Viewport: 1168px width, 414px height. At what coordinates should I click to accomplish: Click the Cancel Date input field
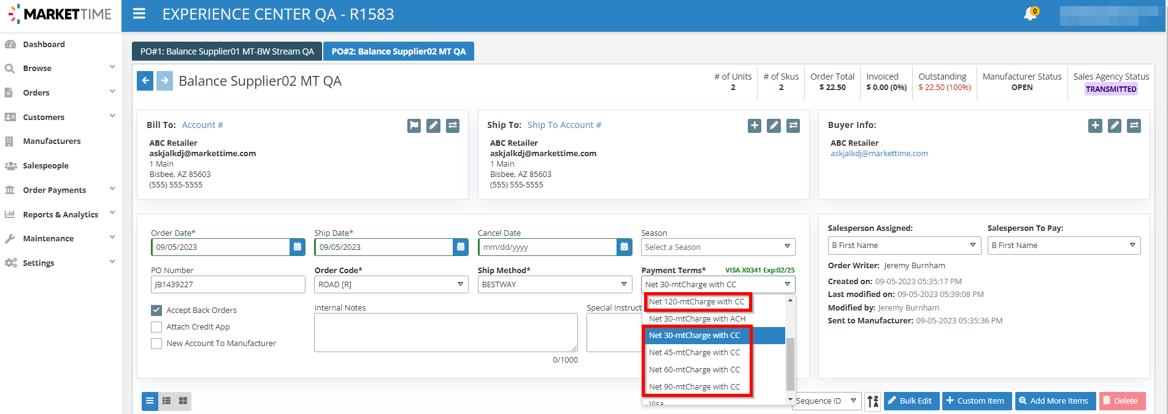tap(547, 247)
